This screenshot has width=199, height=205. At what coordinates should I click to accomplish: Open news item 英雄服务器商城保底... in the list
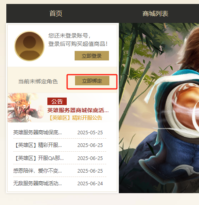click(38, 132)
